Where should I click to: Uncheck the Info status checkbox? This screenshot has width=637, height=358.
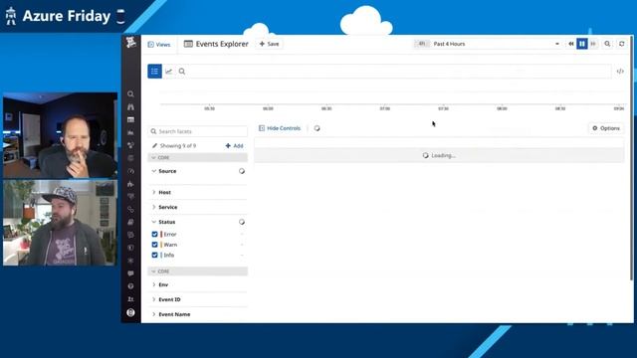pos(154,256)
